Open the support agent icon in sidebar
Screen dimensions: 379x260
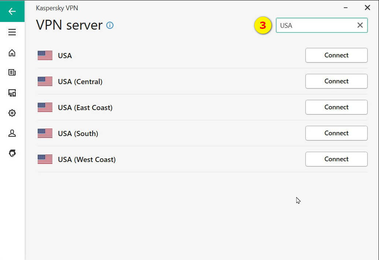click(x=12, y=153)
